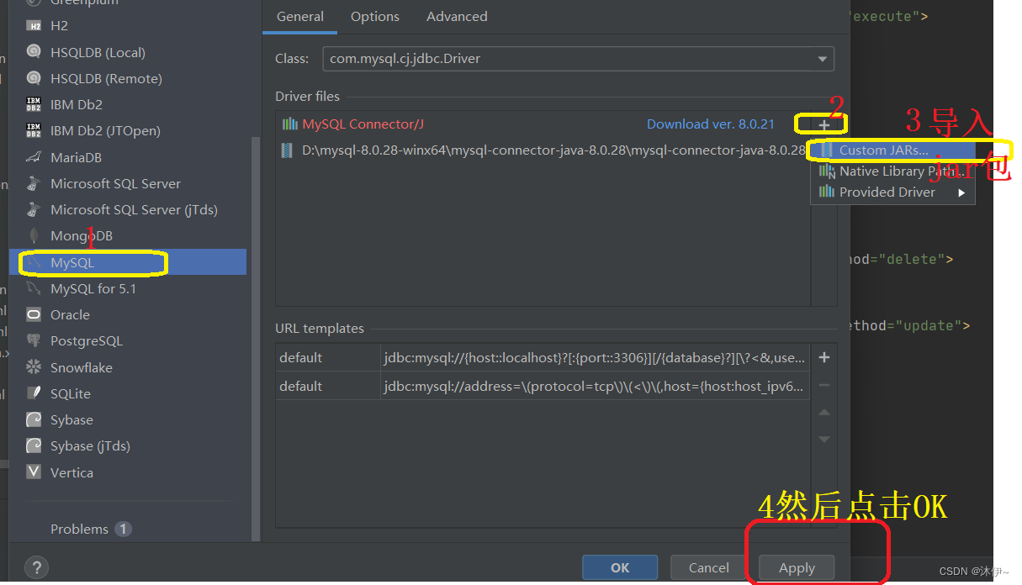Select the MySQL Connector/J driver file row
1022x585 pixels.
[x=543, y=124]
